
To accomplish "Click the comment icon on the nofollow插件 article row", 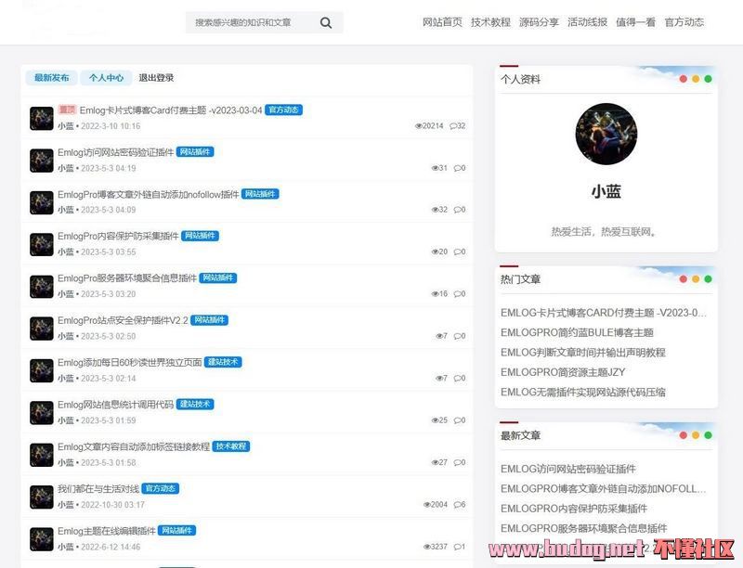I will [x=457, y=210].
